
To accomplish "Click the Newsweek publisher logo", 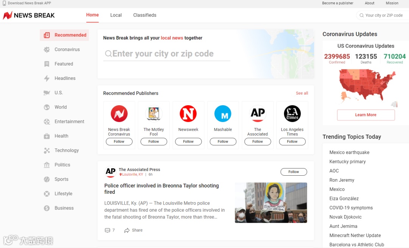I will click(x=188, y=114).
